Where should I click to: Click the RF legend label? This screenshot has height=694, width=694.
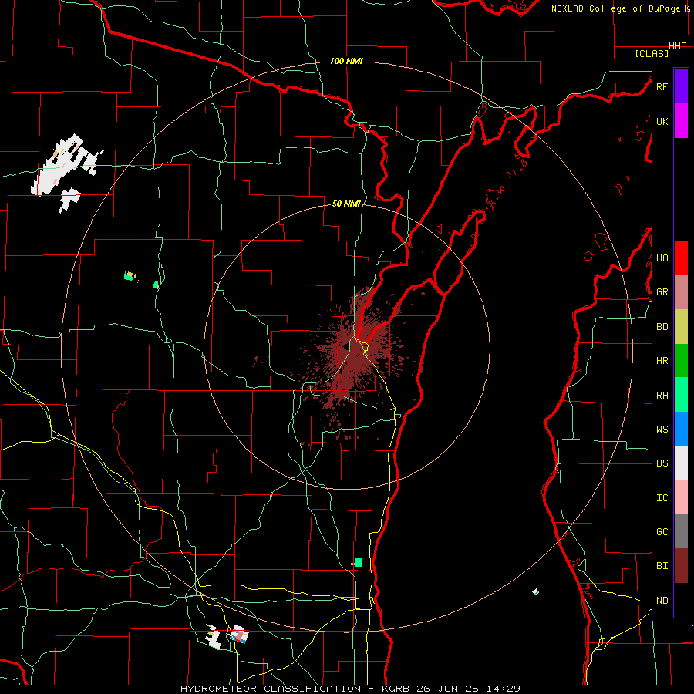coord(662,86)
